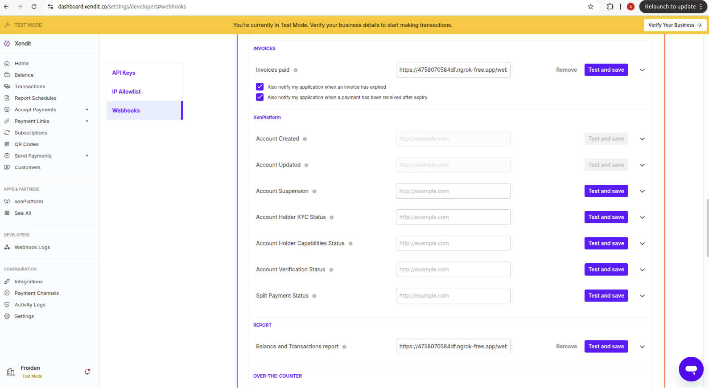Select the Webhooks settings tab
709x392 pixels.
tap(144, 110)
